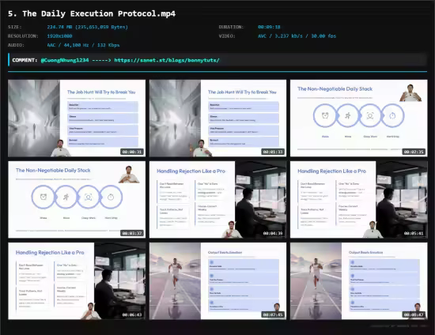Image resolution: width=435 pixels, height=335 pixels.
Task: Open thumbnail frame at 00:01:33
Action: [x=217, y=119]
